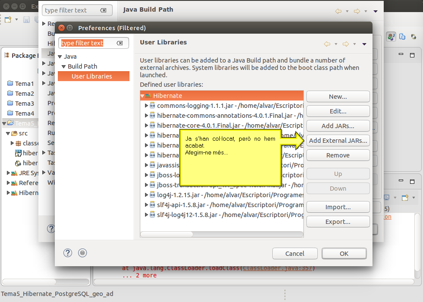The height and width of the screenshot is (302, 423).
Task: Expand log4j-1.2.15.jar entry
Action: 146,195
